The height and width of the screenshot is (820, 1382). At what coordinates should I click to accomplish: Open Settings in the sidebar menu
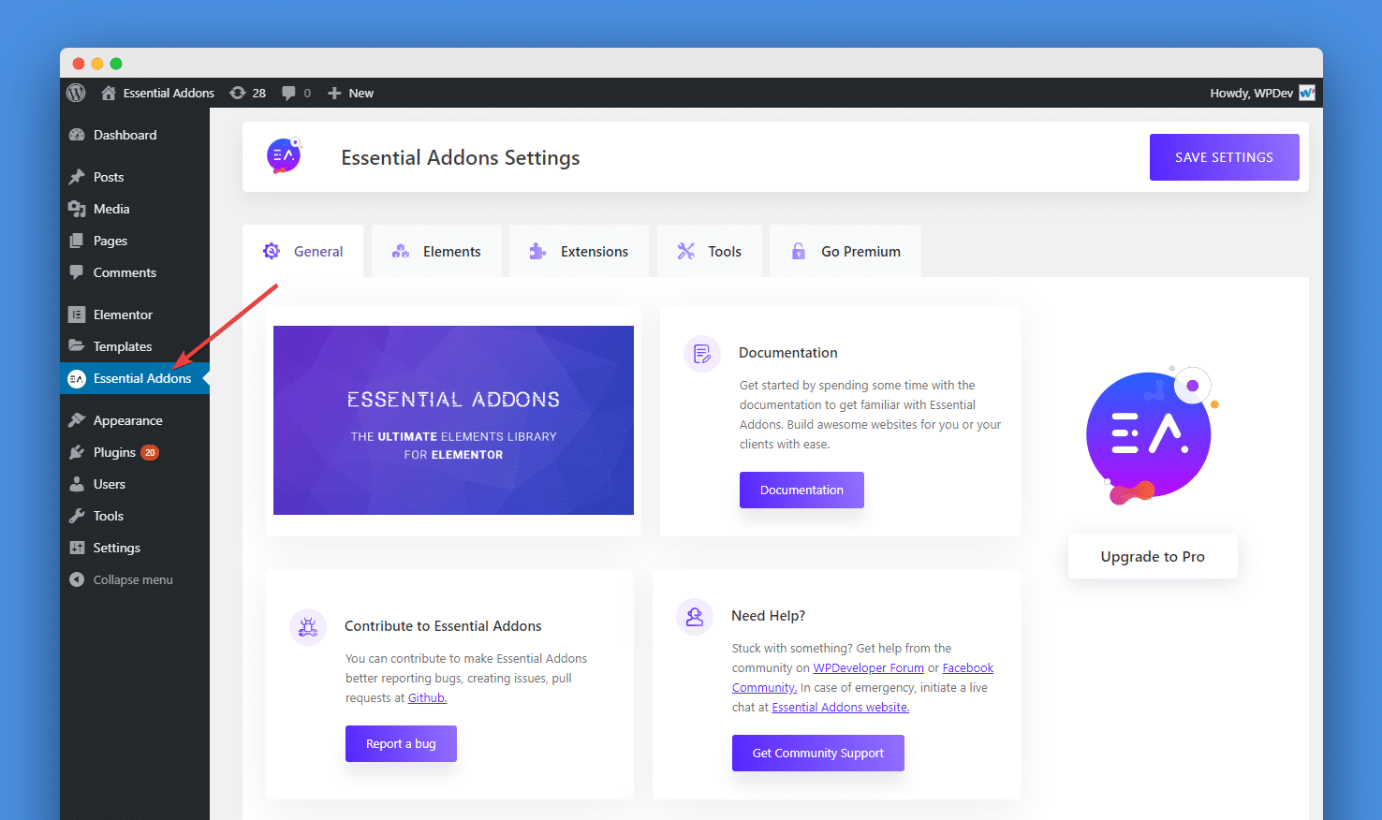point(135,548)
